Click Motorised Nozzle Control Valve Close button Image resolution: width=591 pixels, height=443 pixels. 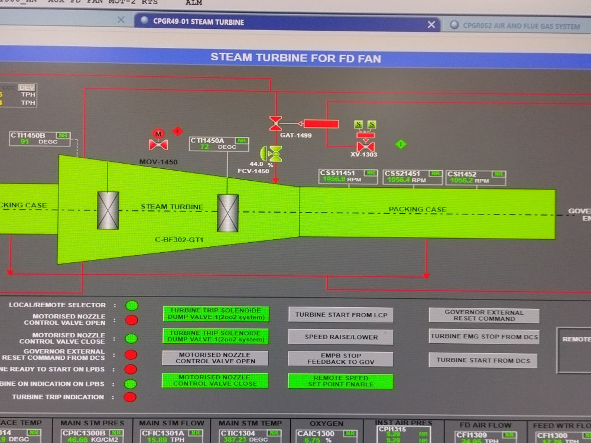coord(215,380)
